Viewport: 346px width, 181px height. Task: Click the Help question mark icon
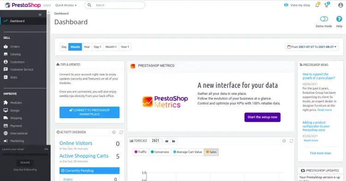pos(339,19)
